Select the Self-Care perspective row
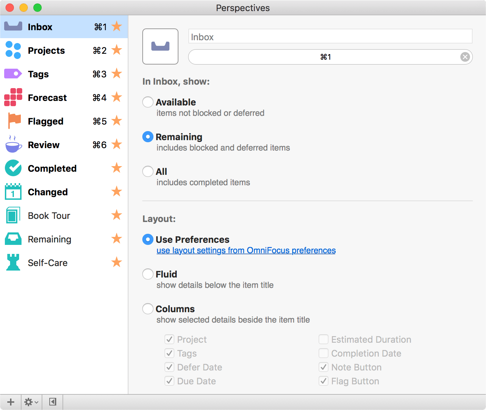The height and width of the screenshot is (410, 486). (64, 262)
